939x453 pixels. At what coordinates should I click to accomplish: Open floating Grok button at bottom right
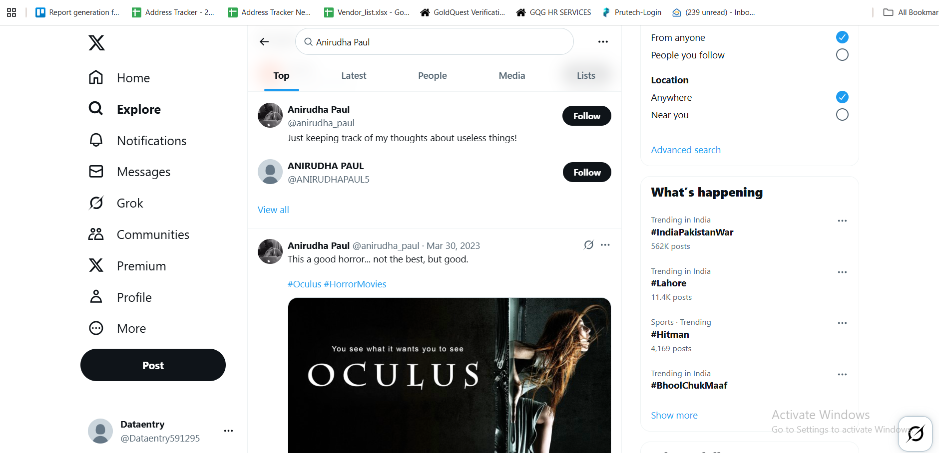(915, 434)
